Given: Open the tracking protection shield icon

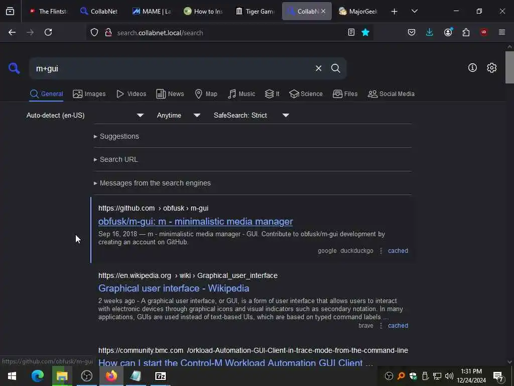Looking at the screenshot, I should 94,33.
